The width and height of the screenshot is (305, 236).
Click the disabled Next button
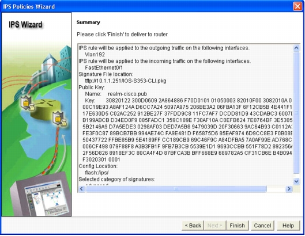click(x=215, y=226)
